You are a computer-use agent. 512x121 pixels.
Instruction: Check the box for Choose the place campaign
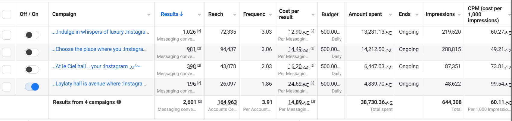coord(7,52)
